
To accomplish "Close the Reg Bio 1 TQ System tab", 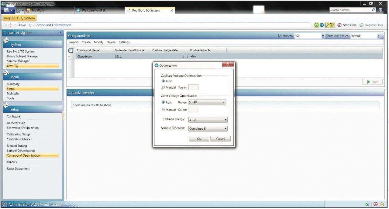I will tap(172, 11).
